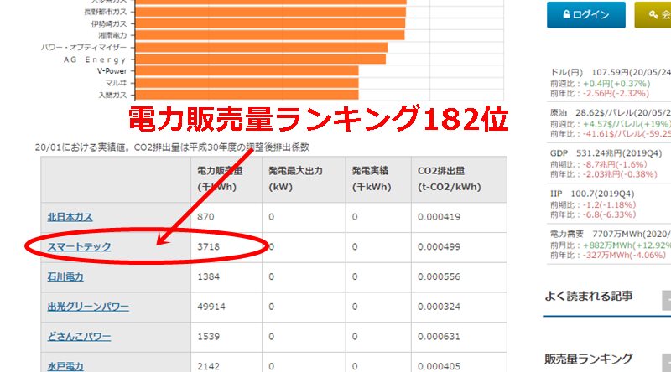Click the よく読まれる記事 heading
This screenshot has width=671, height=372.
(x=589, y=296)
